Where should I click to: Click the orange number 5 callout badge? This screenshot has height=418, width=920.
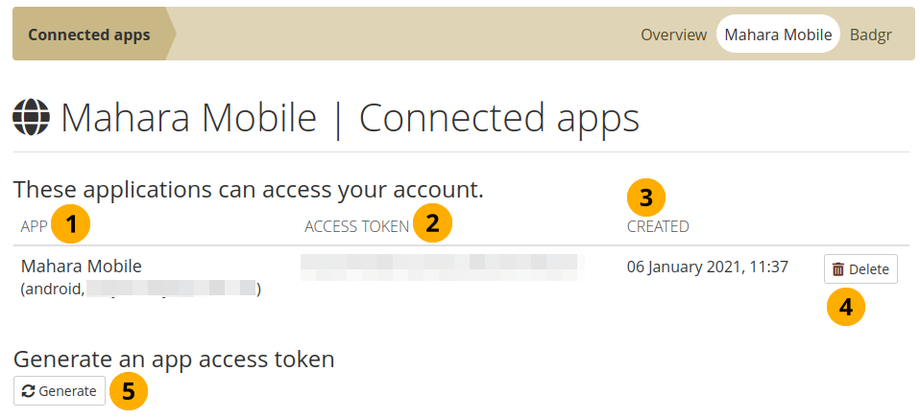[128, 392]
